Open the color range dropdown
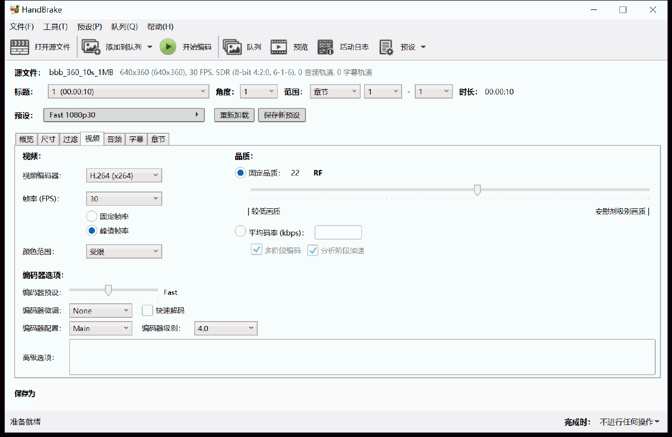This screenshot has height=437, width=672. 124,252
